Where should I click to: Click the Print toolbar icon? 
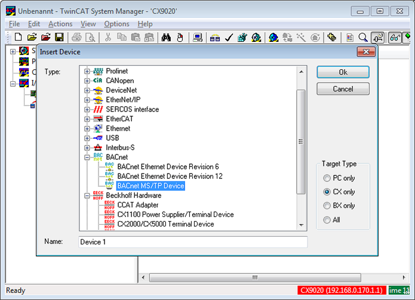tap(76, 37)
